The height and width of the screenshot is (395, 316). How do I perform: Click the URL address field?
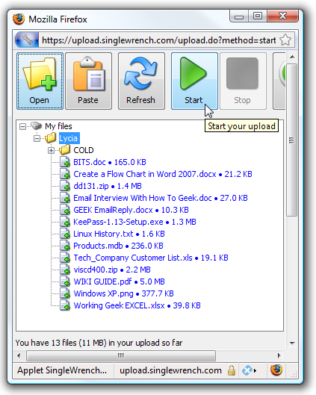pos(159,40)
